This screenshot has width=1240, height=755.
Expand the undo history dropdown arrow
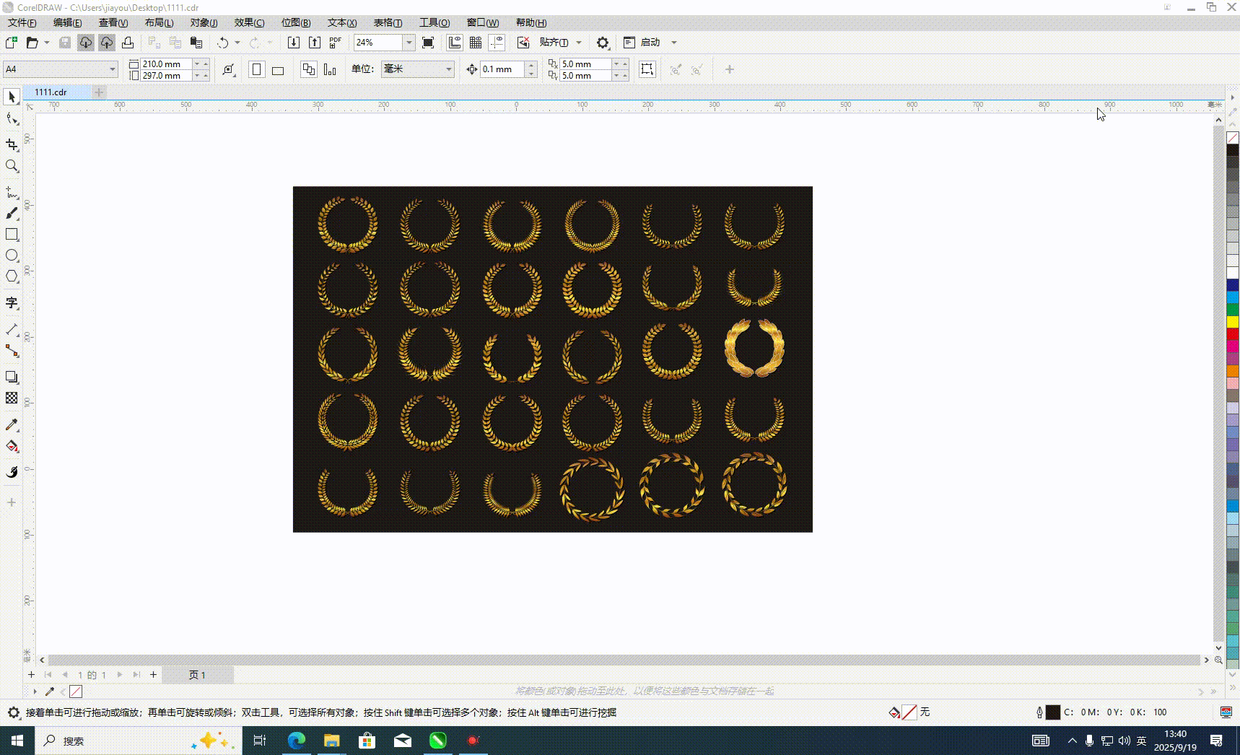[237, 43]
